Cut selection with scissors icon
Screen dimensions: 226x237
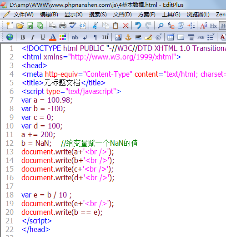[95, 25]
